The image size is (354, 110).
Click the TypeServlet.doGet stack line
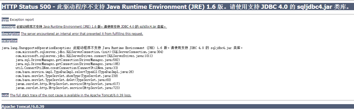tap(63, 80)
